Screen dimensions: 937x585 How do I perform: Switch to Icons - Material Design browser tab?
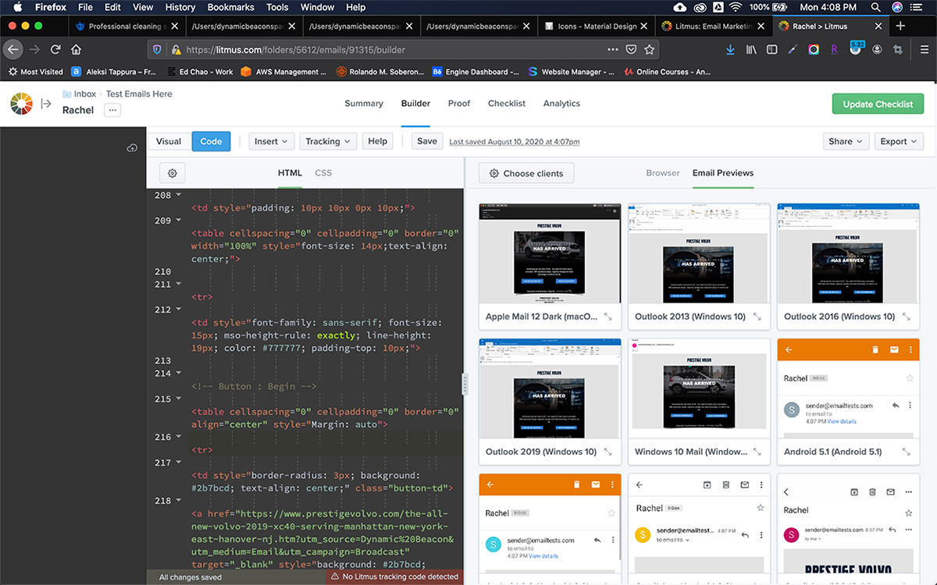pos(595,26)
